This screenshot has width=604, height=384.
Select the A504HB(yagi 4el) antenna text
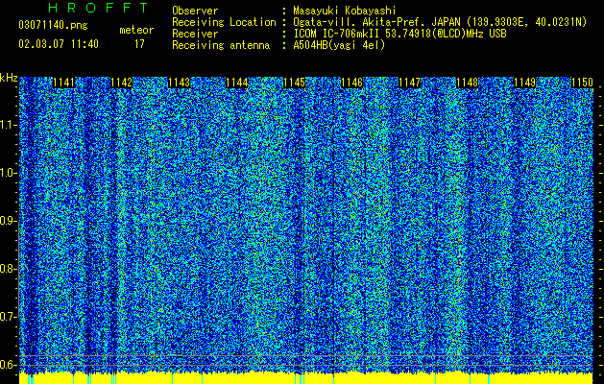(x=339, y=45)
